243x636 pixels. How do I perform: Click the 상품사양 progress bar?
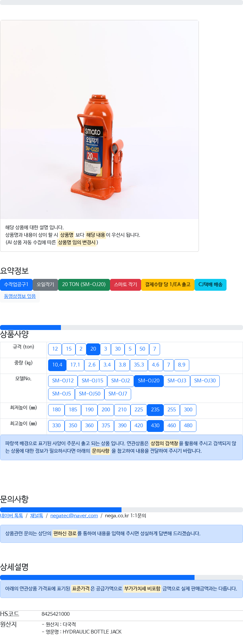(122, 328)
